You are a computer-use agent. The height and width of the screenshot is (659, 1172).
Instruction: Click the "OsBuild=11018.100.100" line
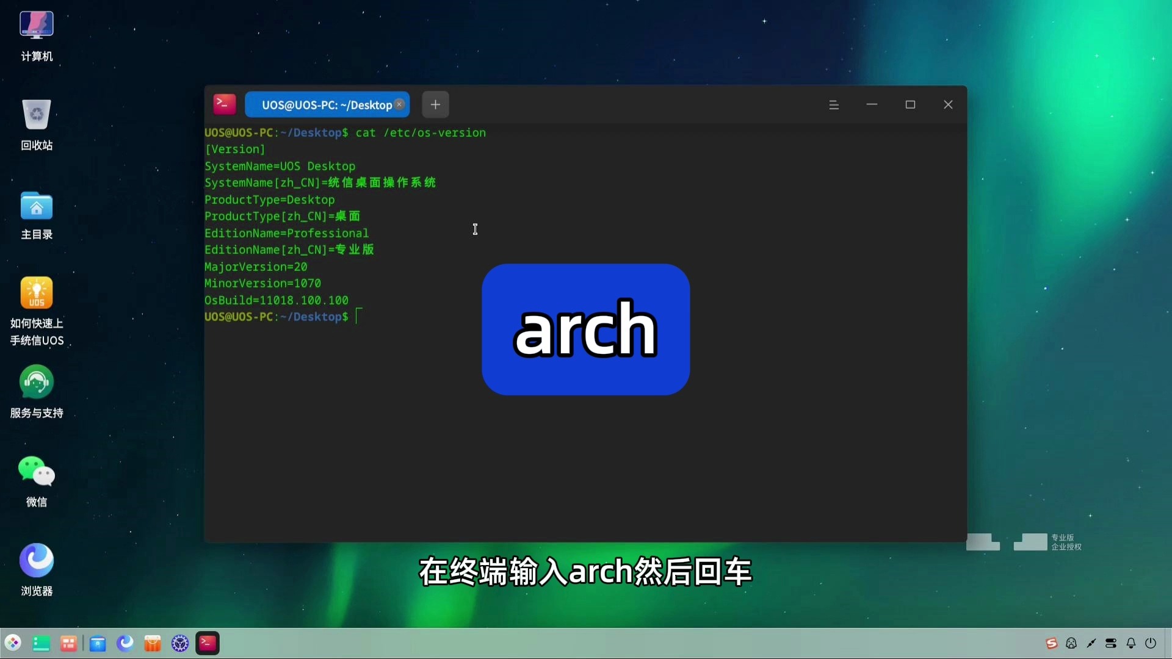277,300
